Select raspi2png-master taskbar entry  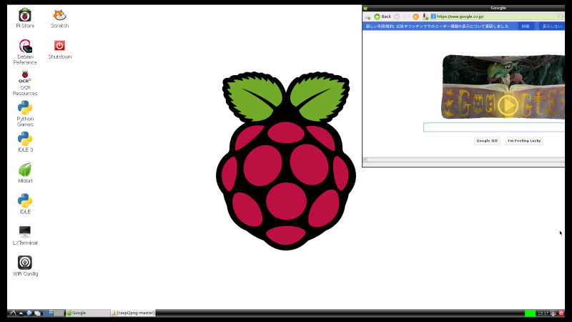(134, 313)
